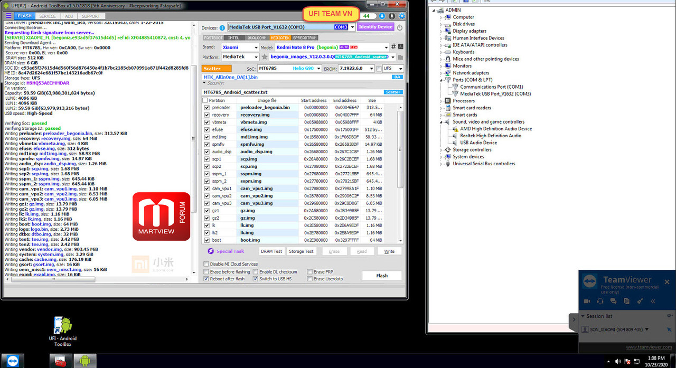This screenshot has width=676, height=368.
Task: Click the black microphone-shaped icon near settings
Action: [392, 16]
